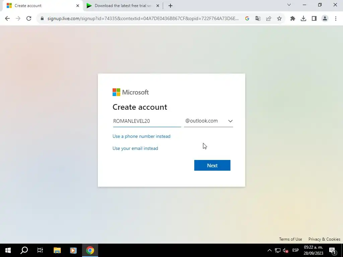The height and width of the screenshot is (257, 343).
Task: Click the Chrome taskbar icon
Action: coord(90,250)
